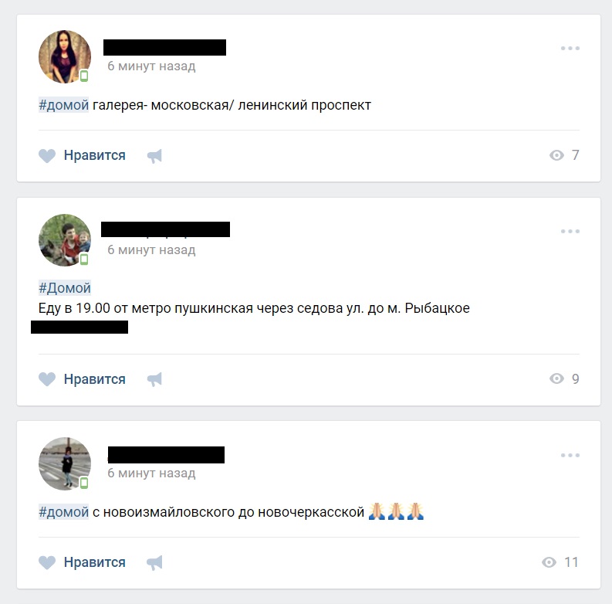Click the heart icon on the Рыбацкое post
Screen dimensions: 612x604
click(x=47, y=379)
